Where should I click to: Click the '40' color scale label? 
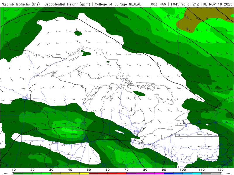click(70, 170)
